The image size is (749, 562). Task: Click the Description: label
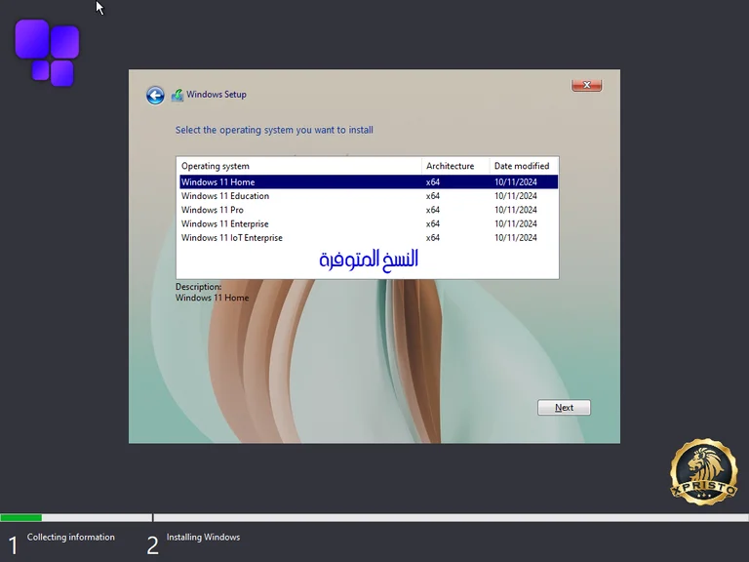point(198,287)
